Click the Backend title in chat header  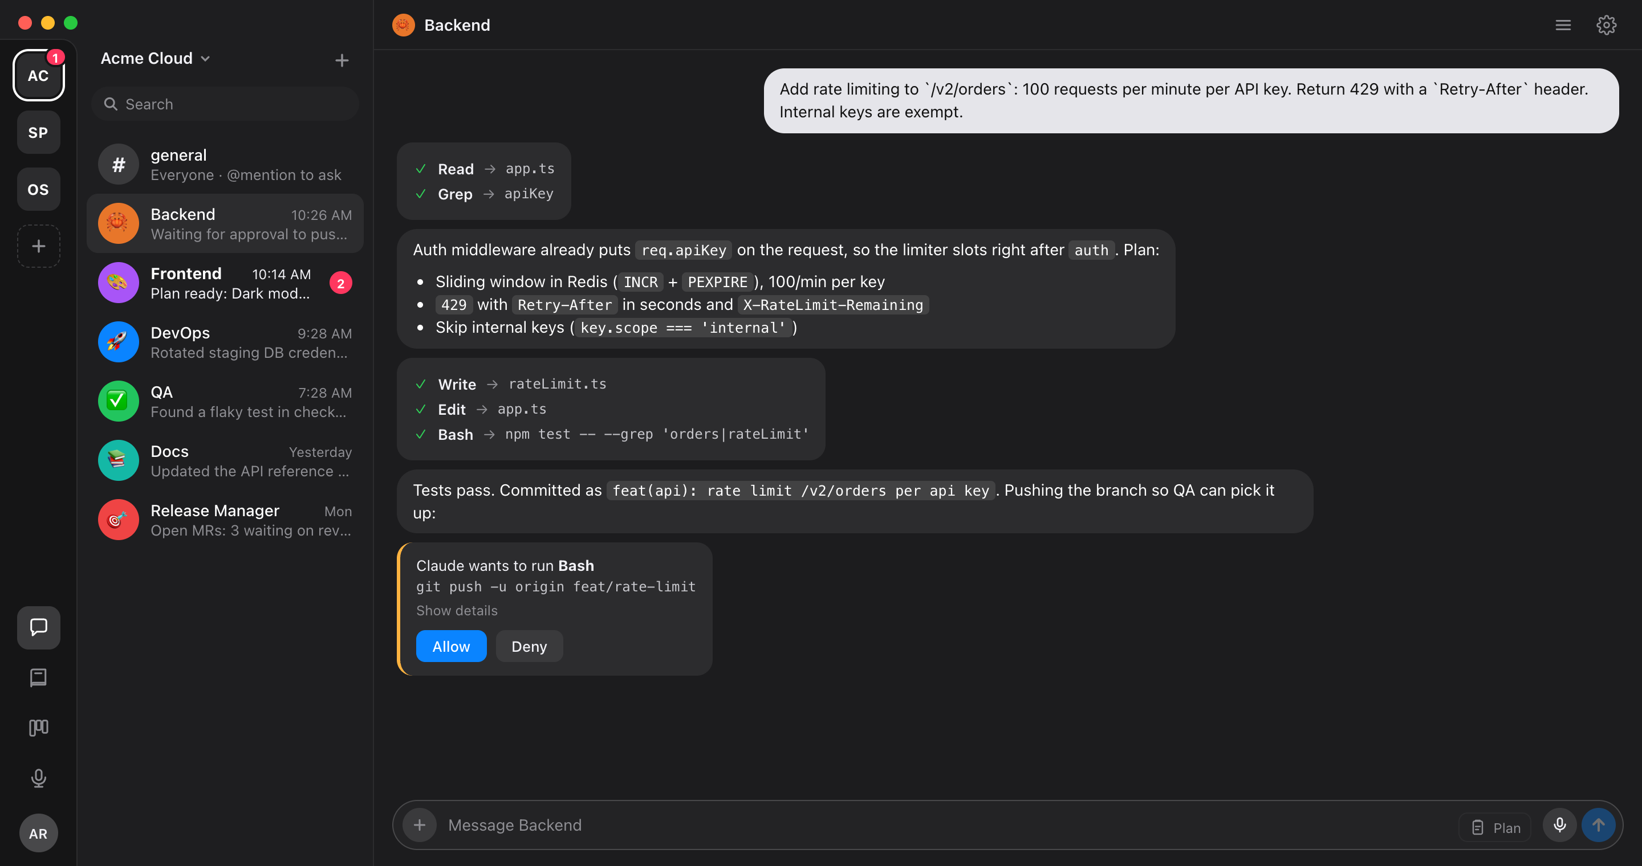tap(457, 25)
